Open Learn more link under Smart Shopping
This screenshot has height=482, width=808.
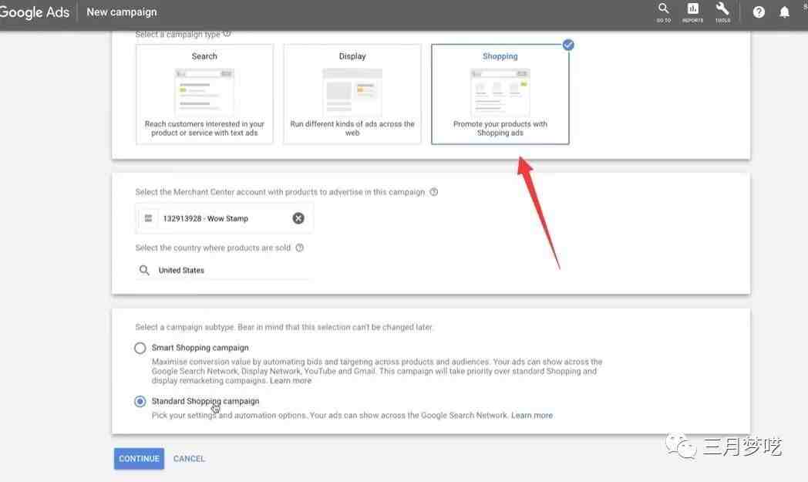pyautogui.click(x=291, y=380)
